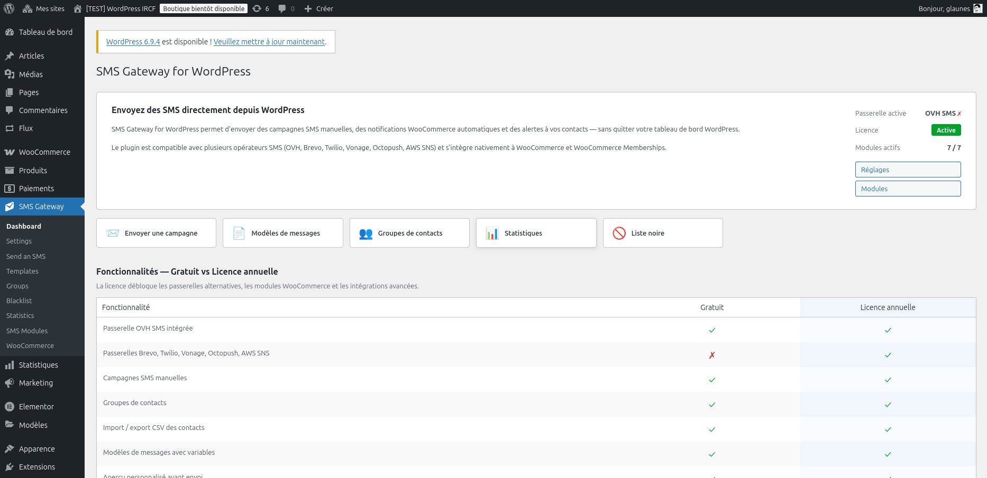Click the green Active licence badge
This screenshot has width=987, height=478.
coord(946,130)
